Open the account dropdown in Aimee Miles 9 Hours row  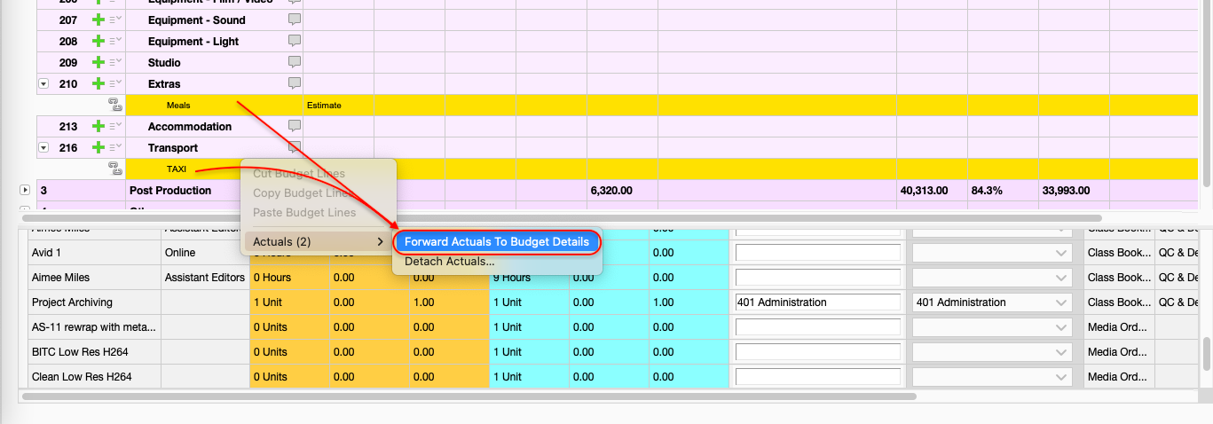(x=994, y=278)
